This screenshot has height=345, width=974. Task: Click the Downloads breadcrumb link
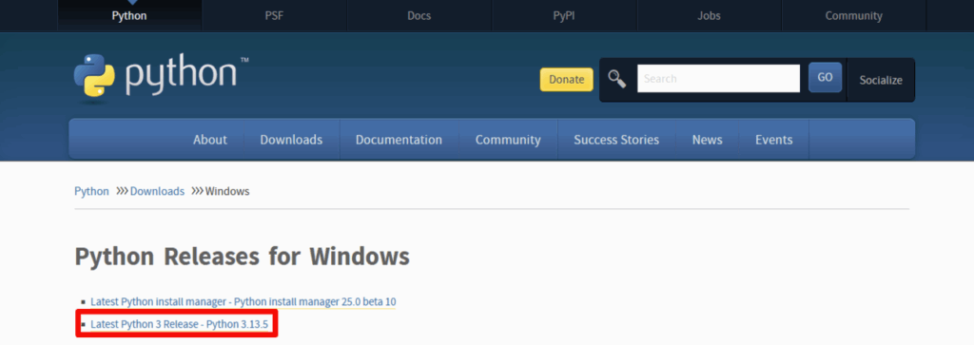pos(157,191)
